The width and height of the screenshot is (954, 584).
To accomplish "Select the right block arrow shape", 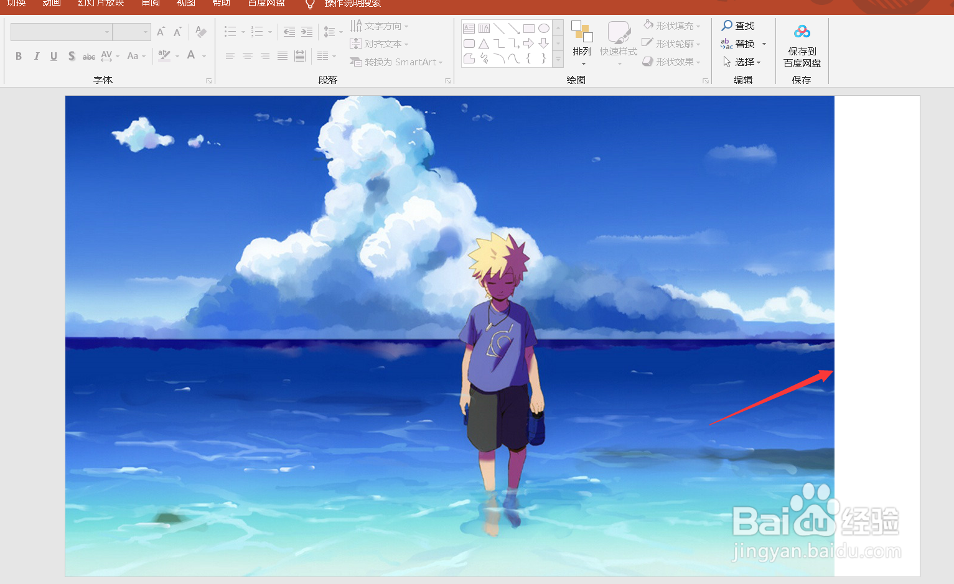I will click(x=529, y=44).
